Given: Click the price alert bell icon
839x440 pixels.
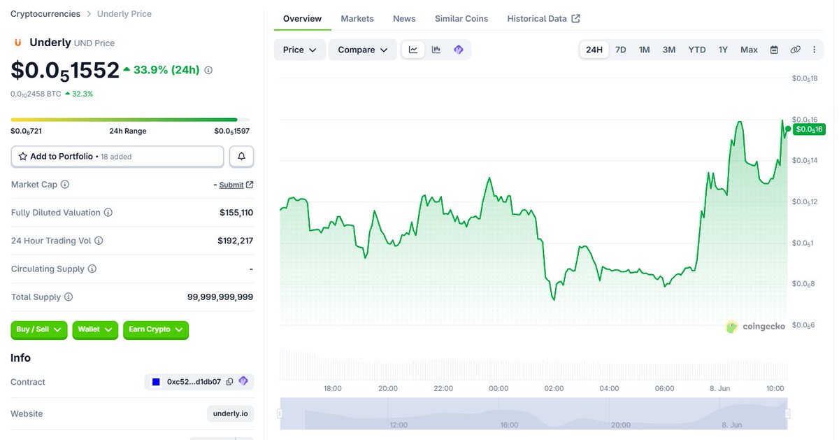Looking at the screenshot, I should pyautogui.click(x=241, y=157).
